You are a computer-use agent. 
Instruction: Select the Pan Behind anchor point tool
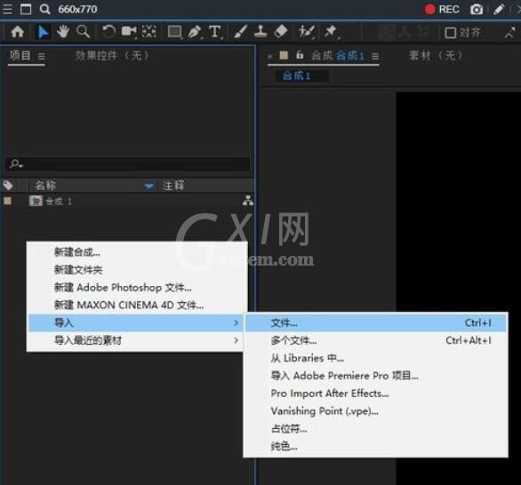[149, 32]
